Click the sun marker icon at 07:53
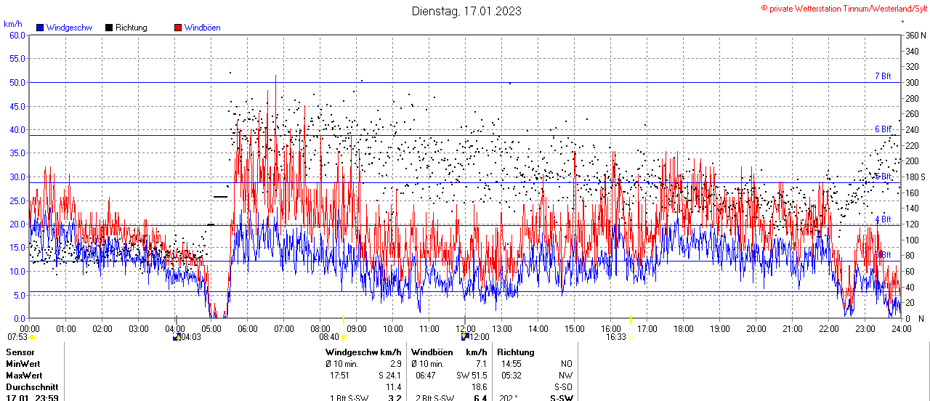The width and height of the screenshot is (930, 401). [x=32, y=337]
